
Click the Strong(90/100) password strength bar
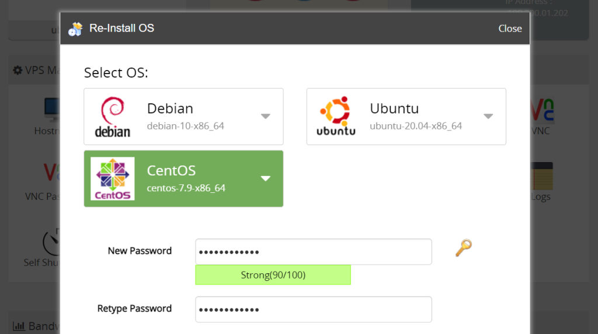(x=273, y=275)
